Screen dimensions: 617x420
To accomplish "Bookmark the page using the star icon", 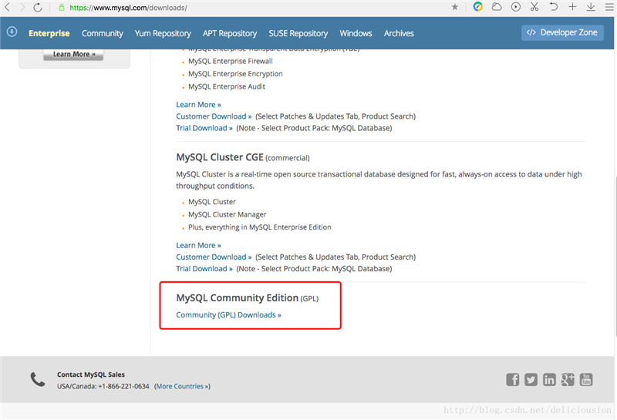I will click(x=455, y=7).
